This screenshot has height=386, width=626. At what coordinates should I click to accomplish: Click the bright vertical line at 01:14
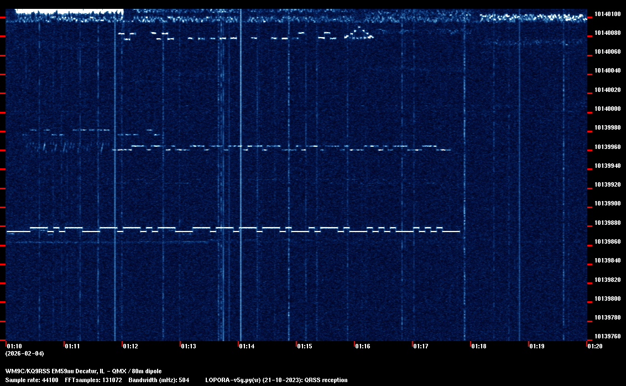241,166
